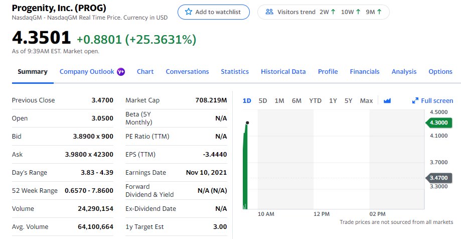Click the 9M visitors trend indicator
This screenshot has width=461, height=239.
[x=374, y=12]
